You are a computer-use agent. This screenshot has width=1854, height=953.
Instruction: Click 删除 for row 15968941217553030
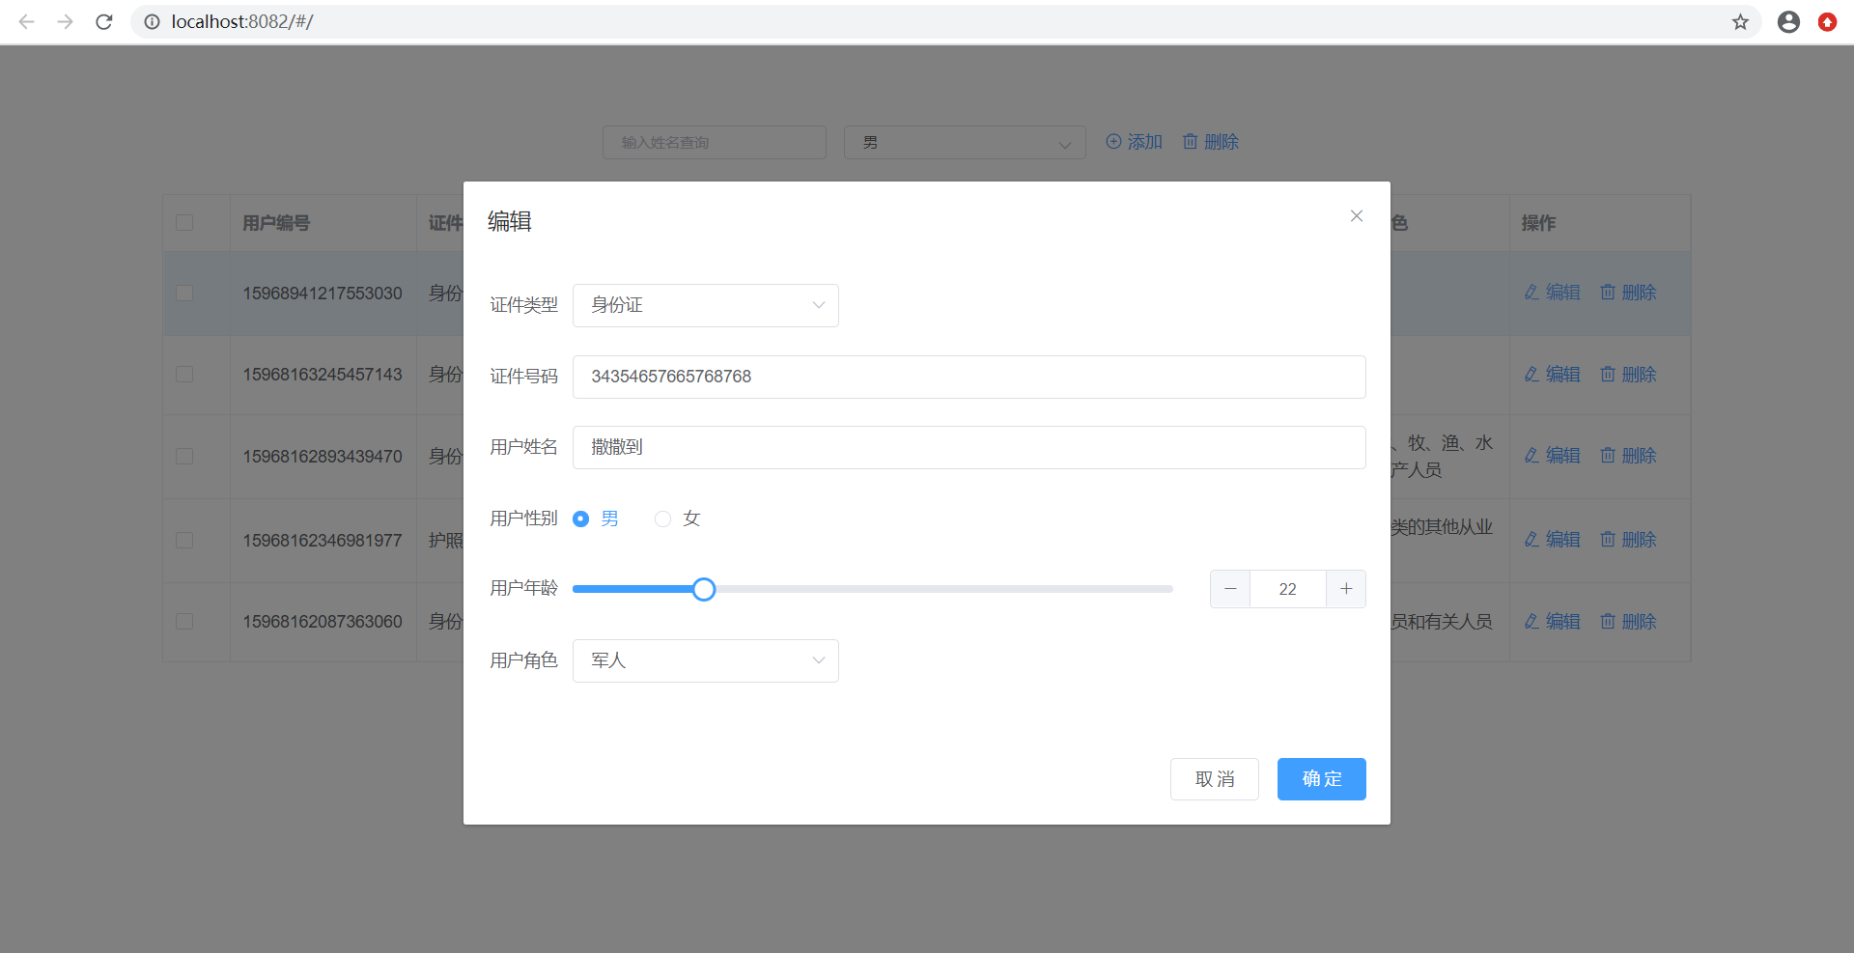pos(1628,292)
